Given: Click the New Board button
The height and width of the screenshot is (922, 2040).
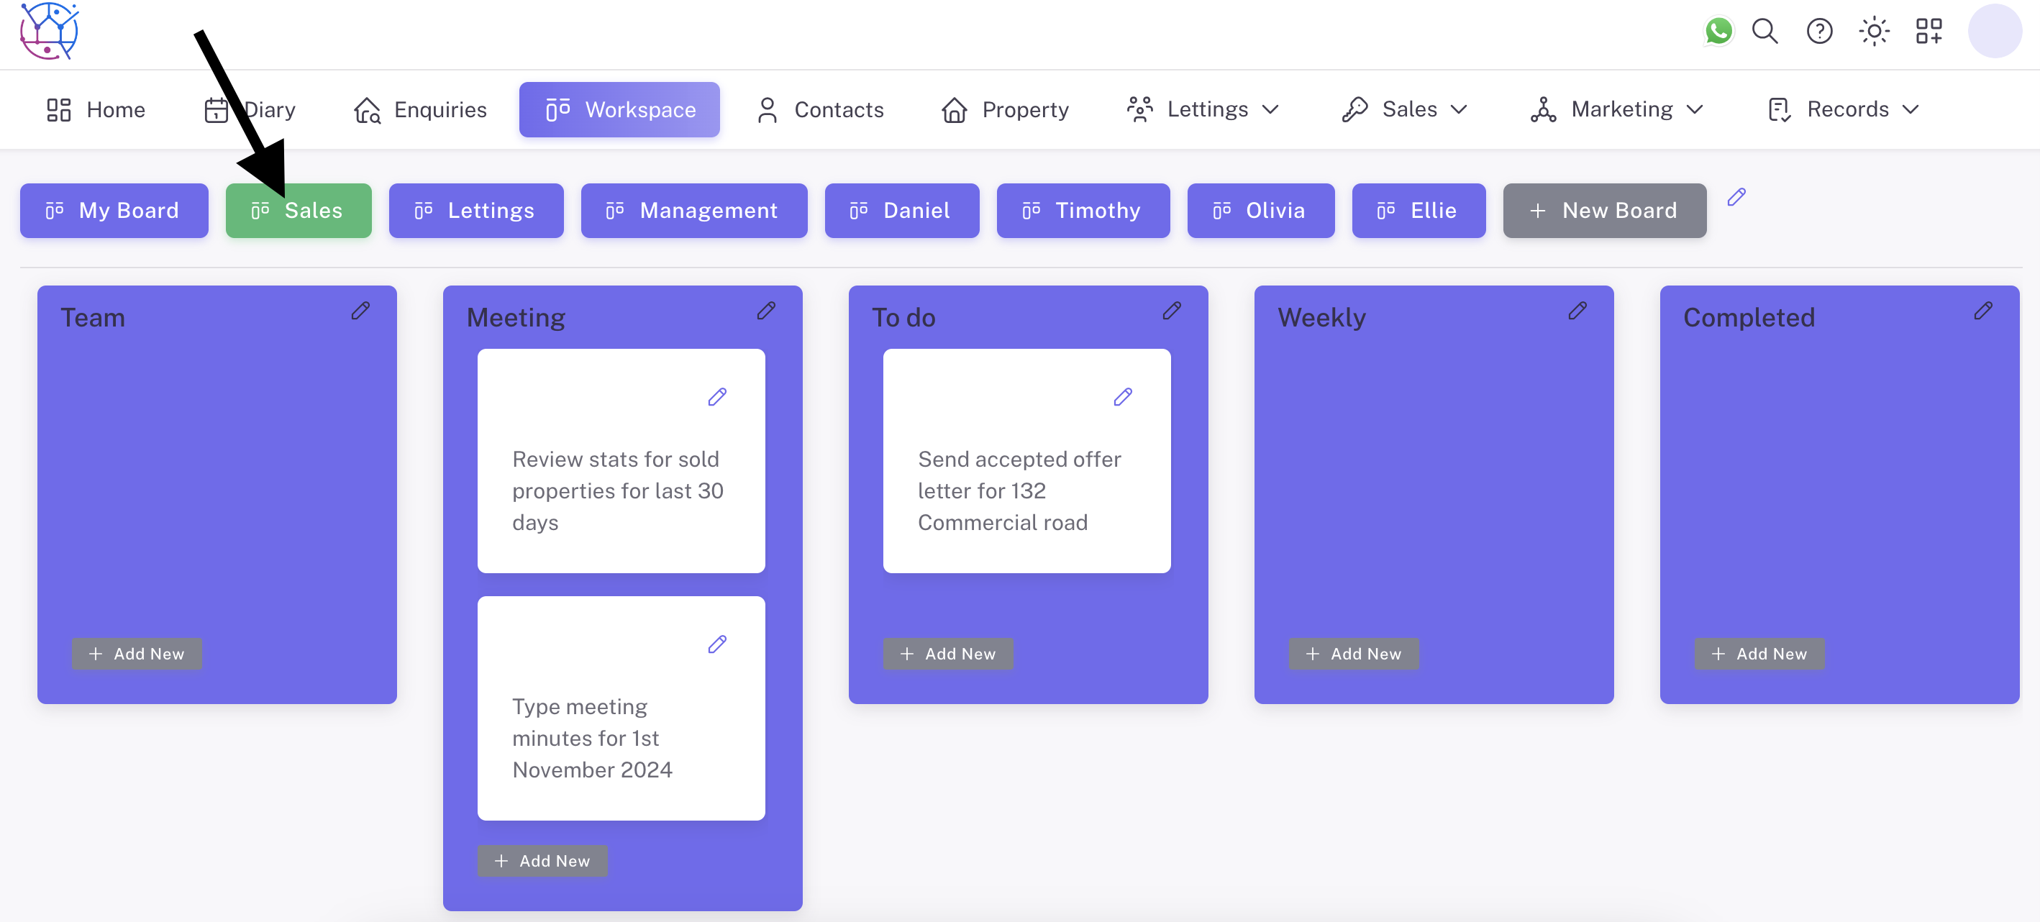Looking at the screenshot, I should click(x=1603, y=211).
